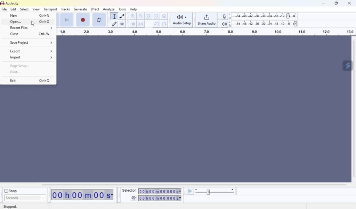Open the Generate menu
The height and width of the screenshot is (209, 356).
click(80, 9)
